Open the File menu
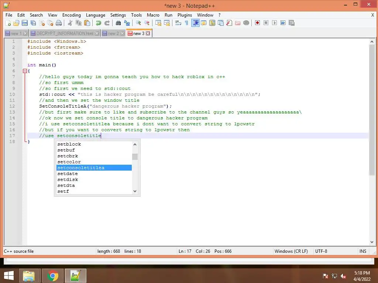The image size is (378, 283). [9, 15]
